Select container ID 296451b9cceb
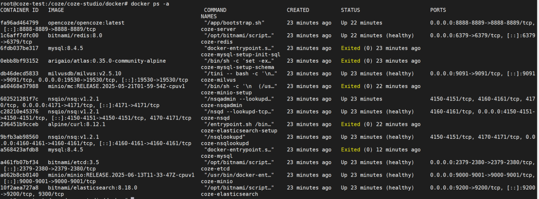The image size is (539, 199). [19, 124]
